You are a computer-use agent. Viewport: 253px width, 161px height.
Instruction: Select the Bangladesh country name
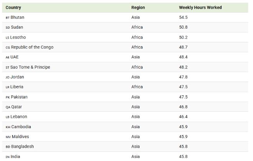(22, 147)
